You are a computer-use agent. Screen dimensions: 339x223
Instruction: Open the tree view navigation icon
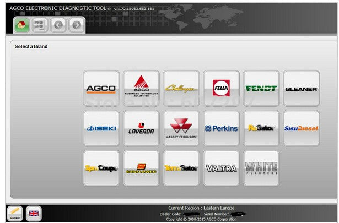39,25
